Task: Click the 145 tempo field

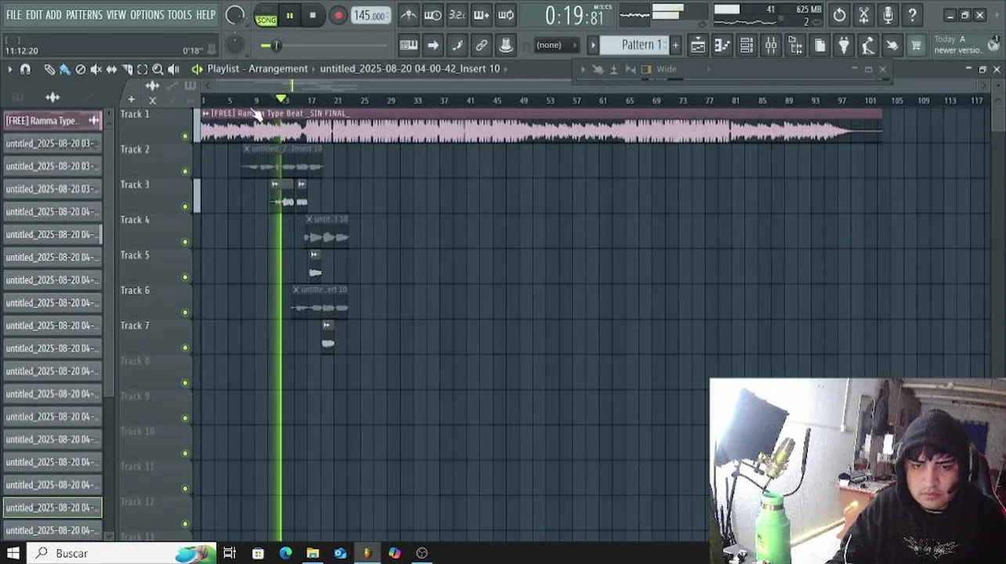Action: point(370,16)
